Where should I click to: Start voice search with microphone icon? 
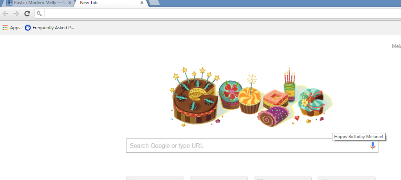click(373, 146)
